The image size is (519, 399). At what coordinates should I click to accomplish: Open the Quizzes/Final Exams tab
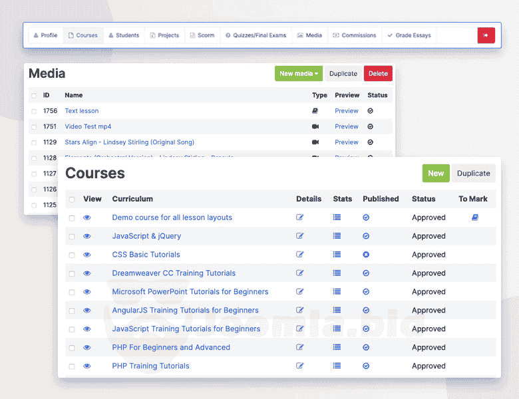tap(256, 35)
